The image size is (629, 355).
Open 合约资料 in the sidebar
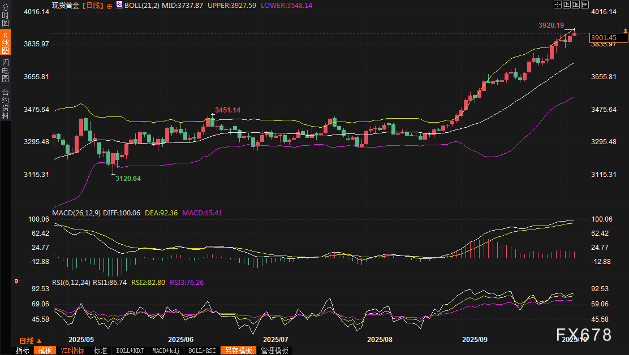click(5, 103)
